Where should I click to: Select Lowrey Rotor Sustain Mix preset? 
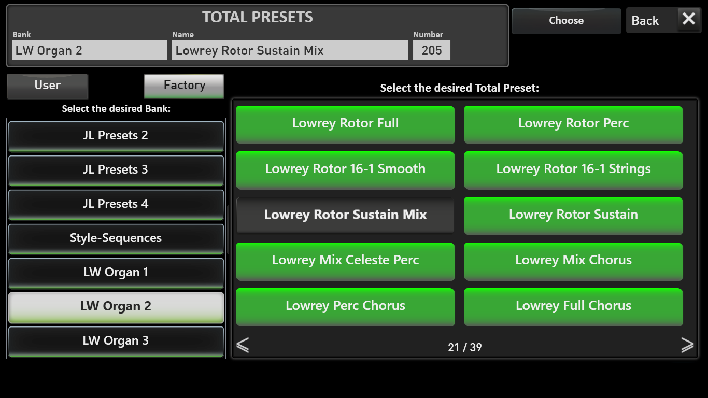tap(345, 216)
